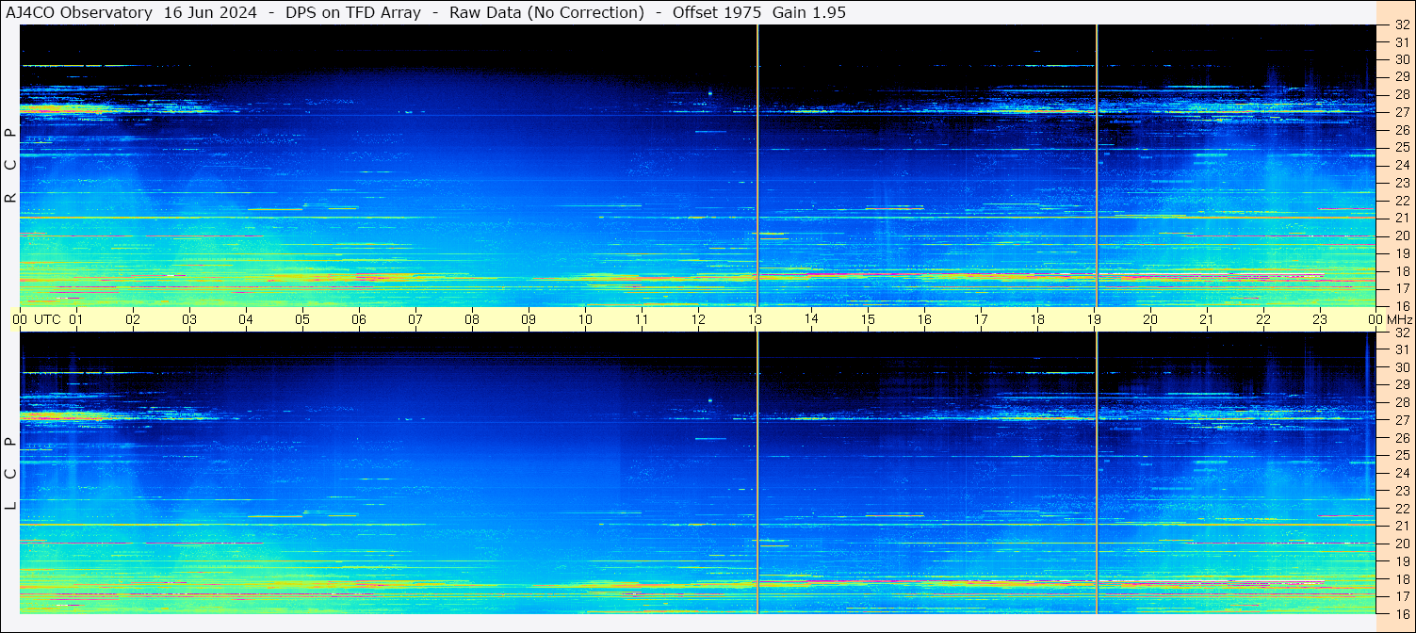This screenshot has height=633, width=1416.
Task: Click the 17 MHz label in the LCP panel scale
Action: pos(1402,596)
